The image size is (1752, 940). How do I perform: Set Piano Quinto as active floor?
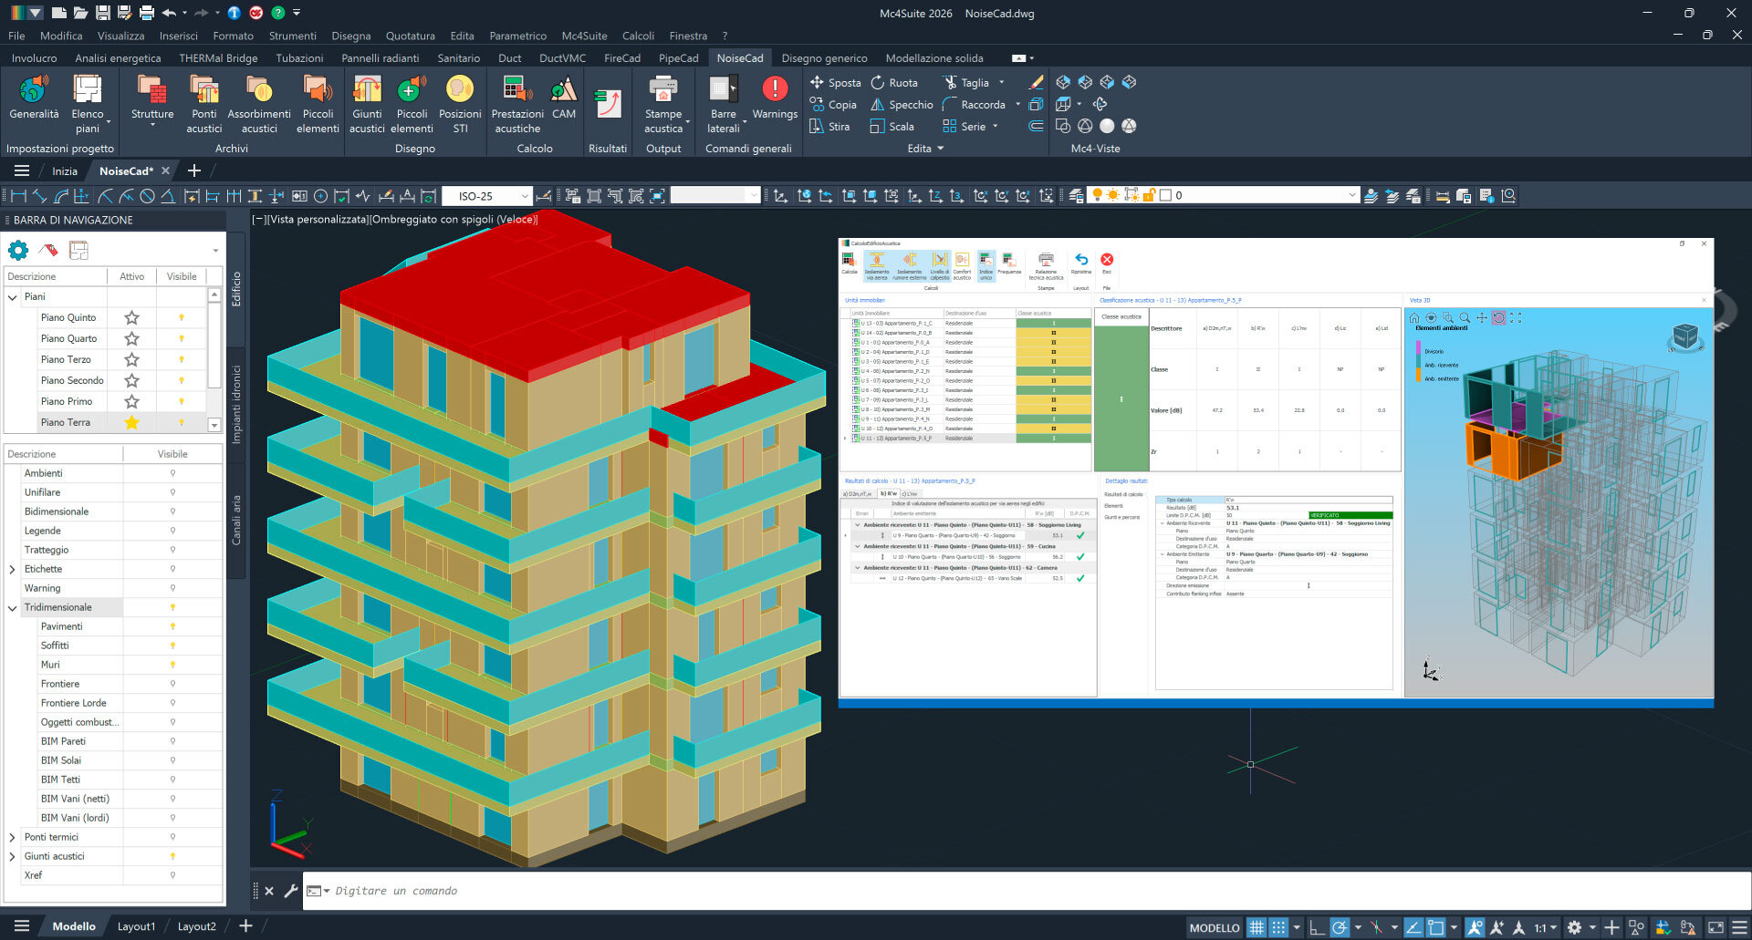coord(131,317)
